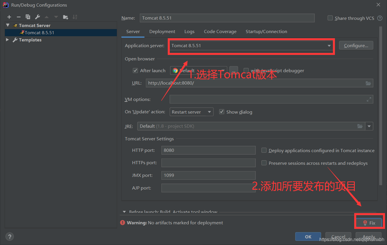Enable with JavaScript debugger checkbox

coord(246,70)
